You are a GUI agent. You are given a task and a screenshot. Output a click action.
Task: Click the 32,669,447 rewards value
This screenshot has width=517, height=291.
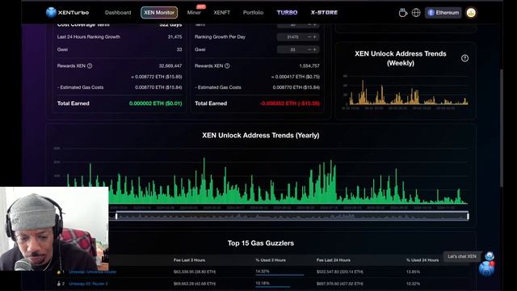point(170,66)
